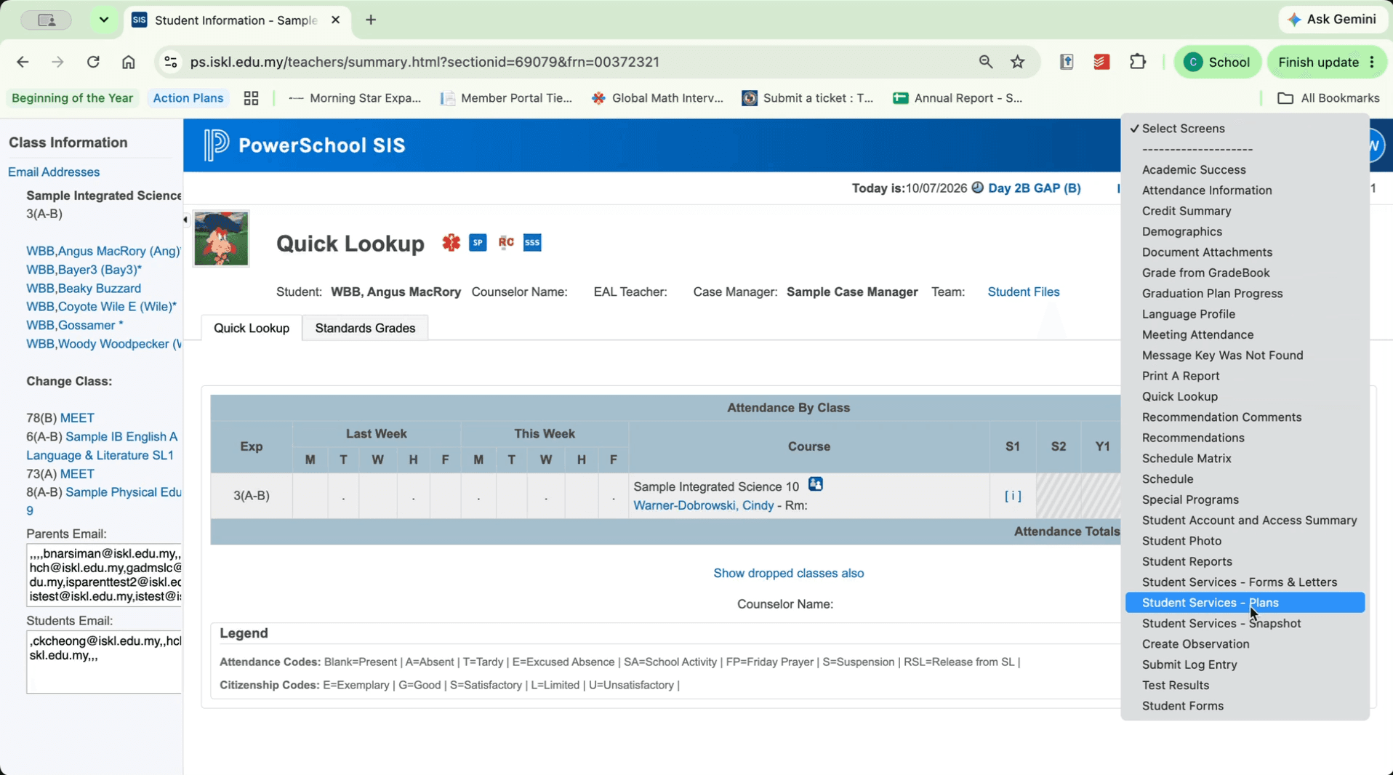
Task: Select Student Forms at list bottom
Action: click(x=1245, y=706)
